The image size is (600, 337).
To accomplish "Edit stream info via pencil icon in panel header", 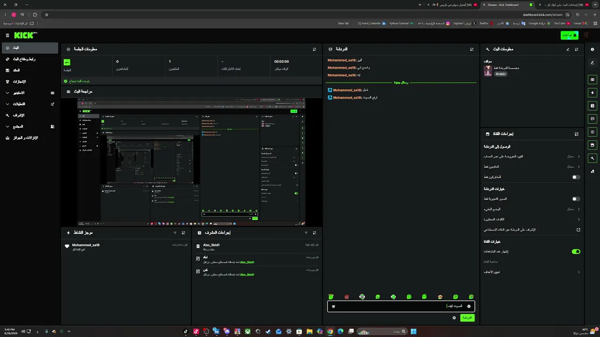I will [x=568, y=49].
